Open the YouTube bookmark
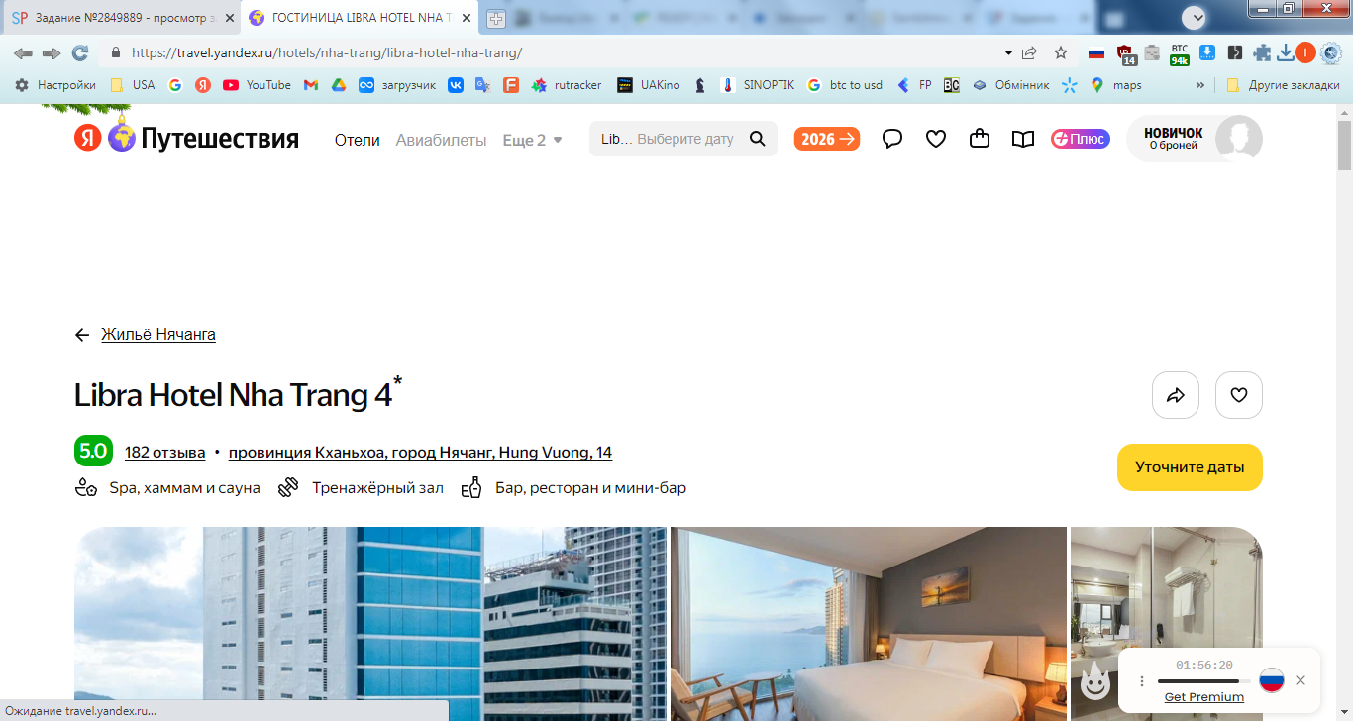Screen dimensions: 1353x721 point(257,85)
